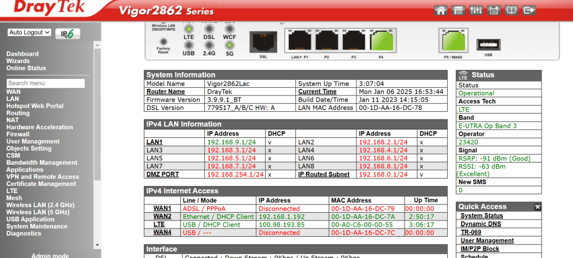Expand the WAN menu

point(13,92)
